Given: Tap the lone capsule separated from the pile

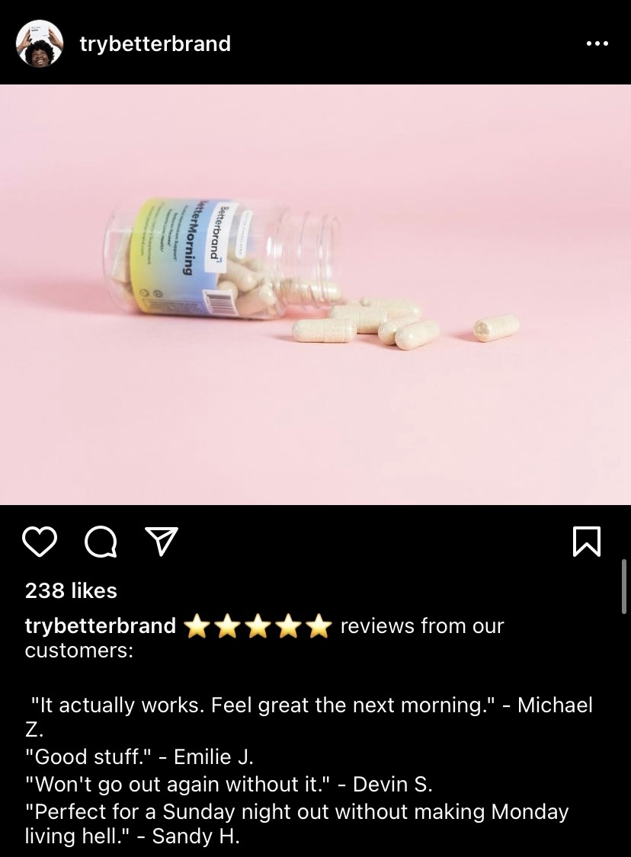Looking at the screenshot, I should pyautogui.click(x=496, y=328).
